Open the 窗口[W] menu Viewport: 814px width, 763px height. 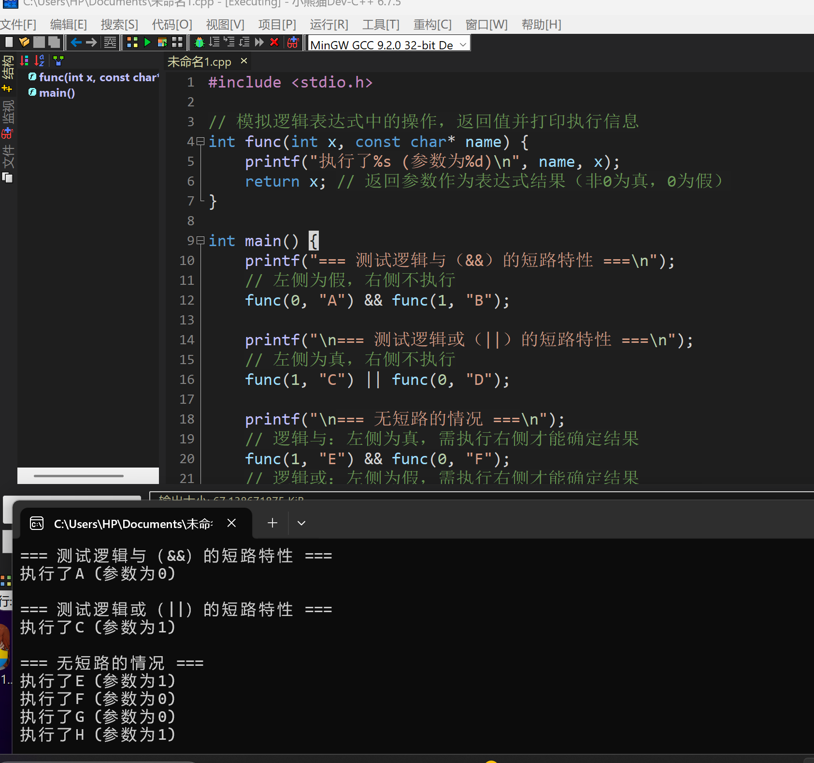click(x=486, y=24)
